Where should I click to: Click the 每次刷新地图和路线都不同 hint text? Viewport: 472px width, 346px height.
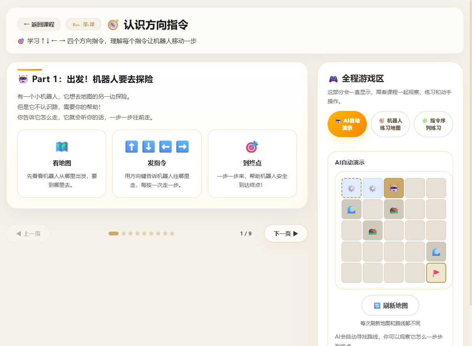click(x=390, y=323)
